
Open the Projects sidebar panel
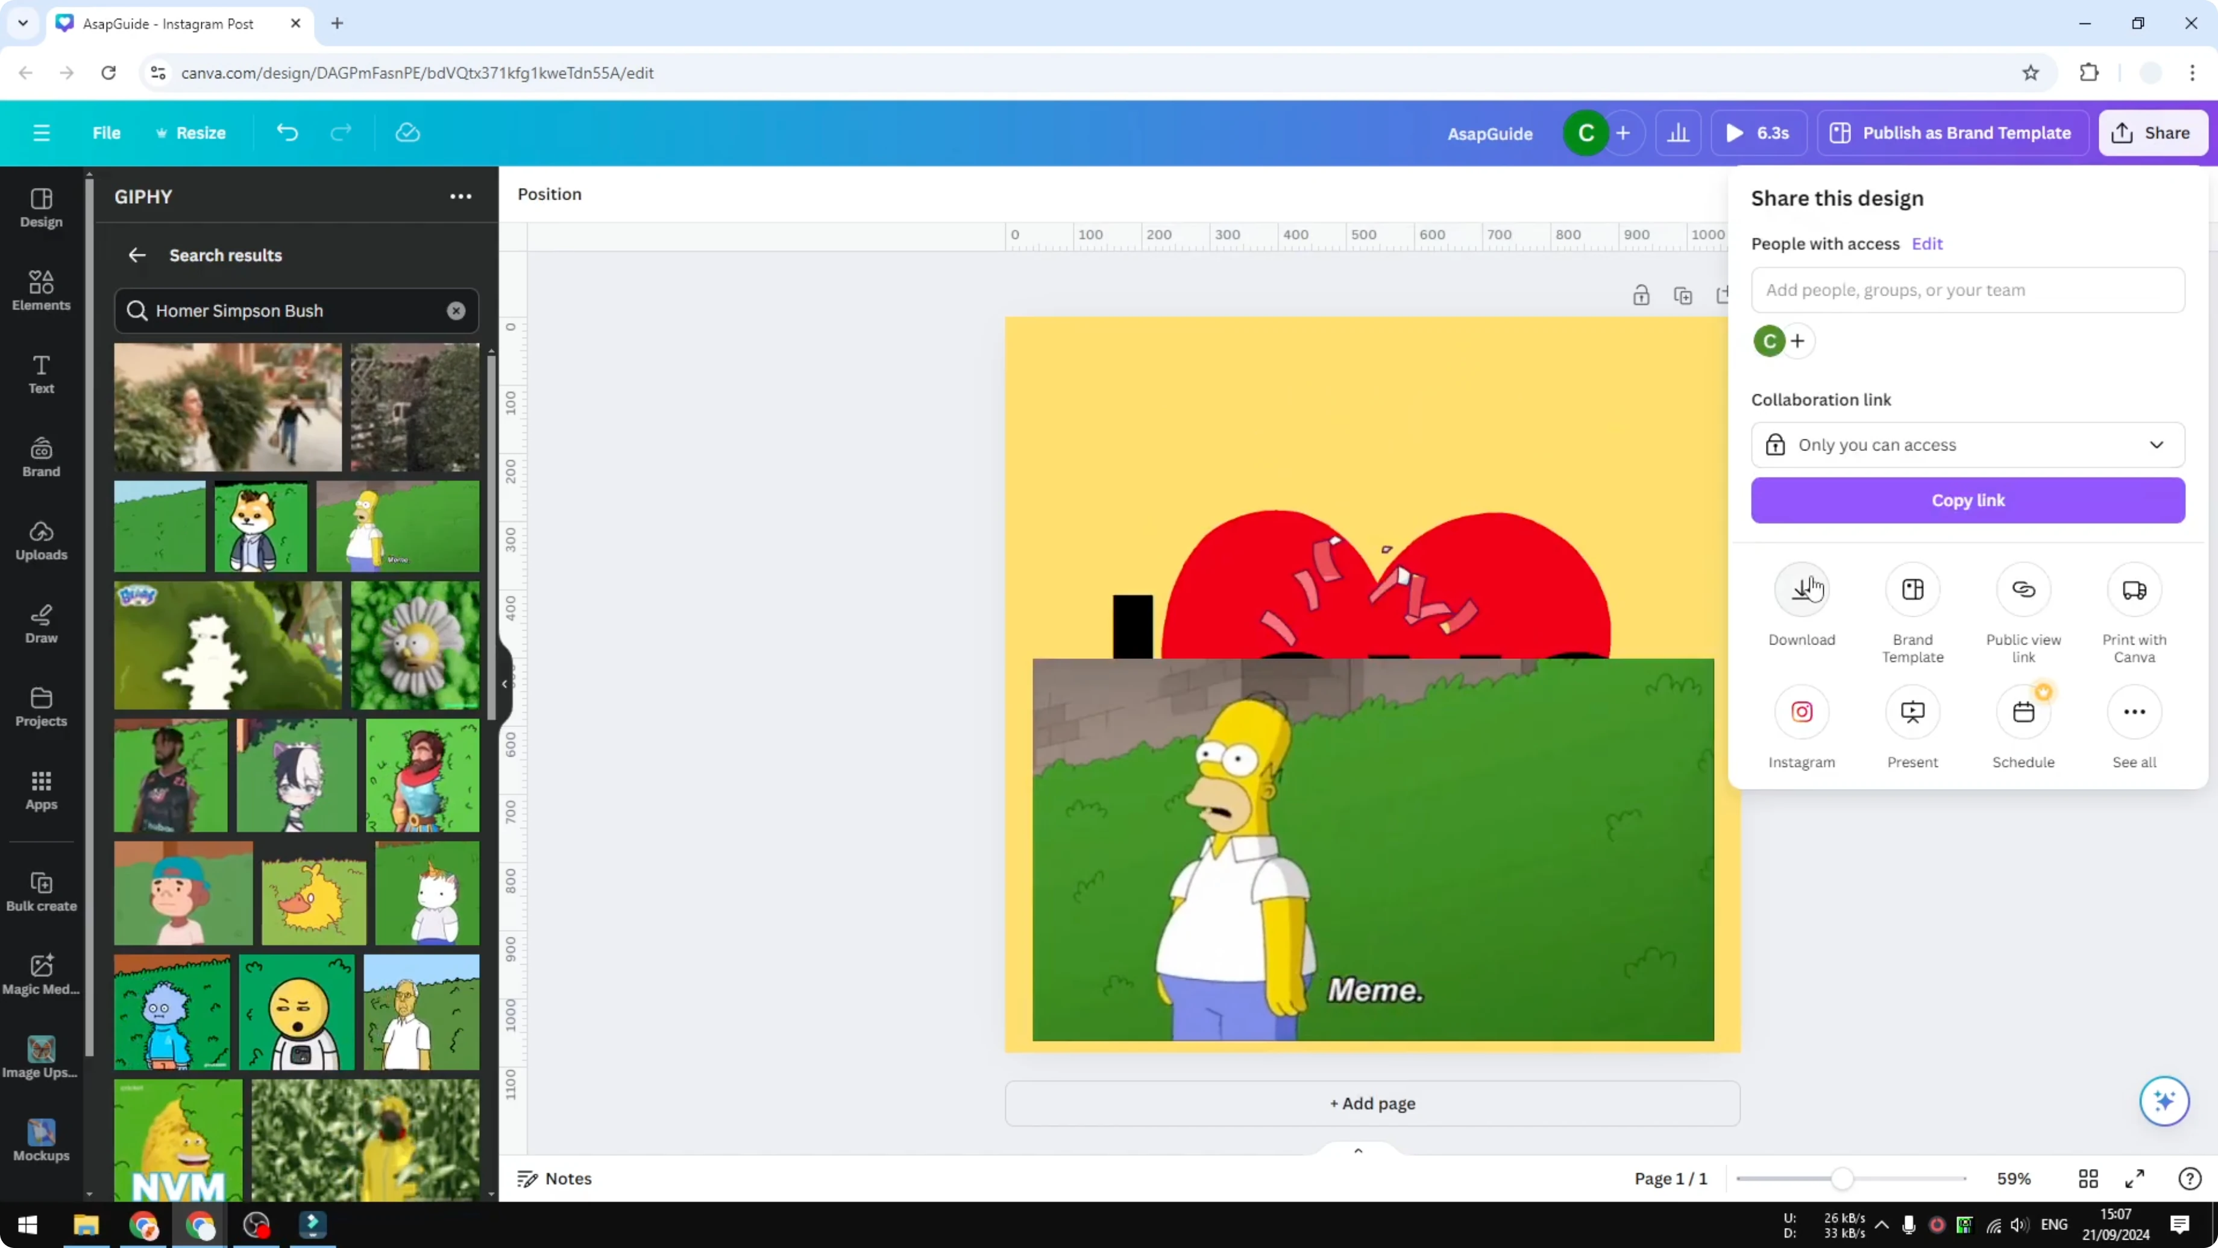42,708
